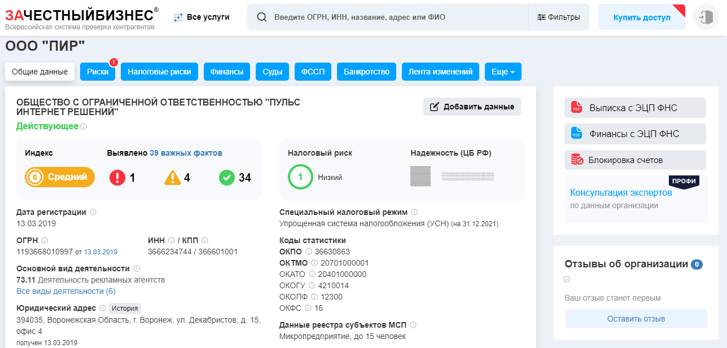
Task: Click the 39 важных фактов link
Action: (x=186, y=153)
